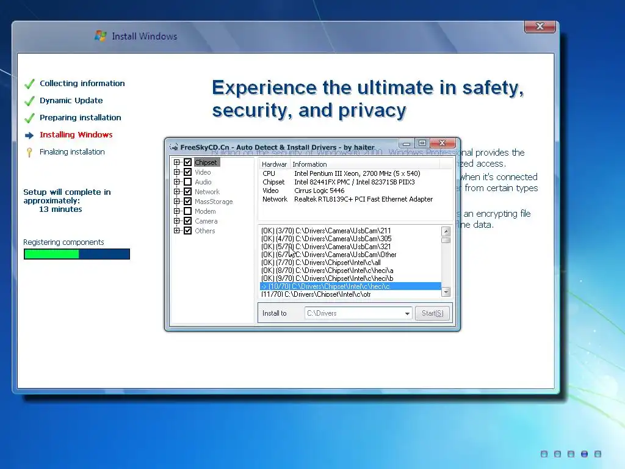Viewport: 625px width, 469px height.
Task: Click the Windows flag logo in title
Action: pyautogui.click(x=101, y=36)
